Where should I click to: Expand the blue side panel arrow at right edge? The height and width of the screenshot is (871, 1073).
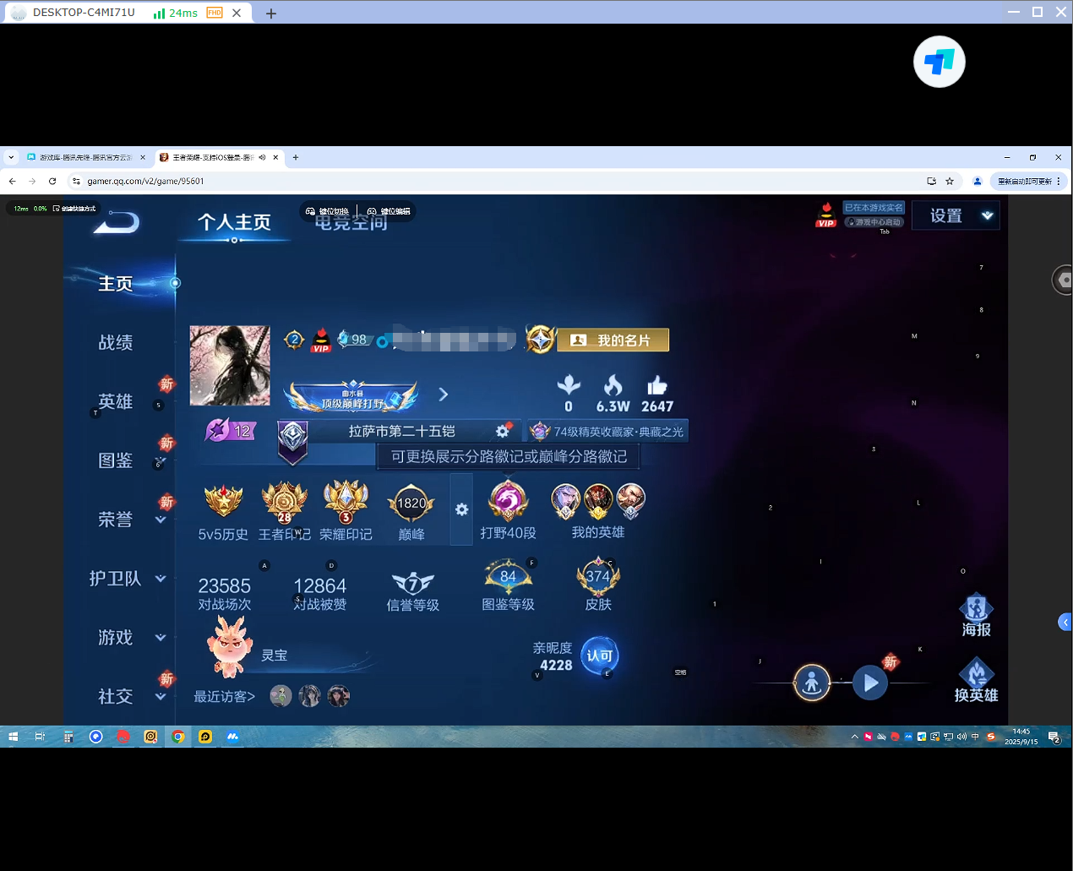click(x=1065, y=623)
